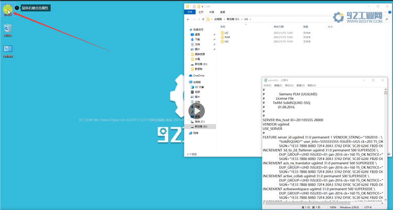Open Quick Access Toolbar customize dropdown

pyautogui.click(x=202, y=6)
